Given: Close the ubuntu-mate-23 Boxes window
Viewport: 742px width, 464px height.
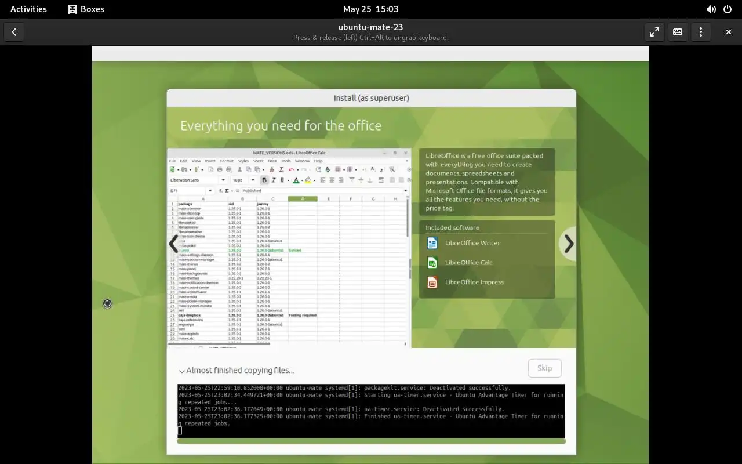Looking at the screenshot, I should (729, 32).
